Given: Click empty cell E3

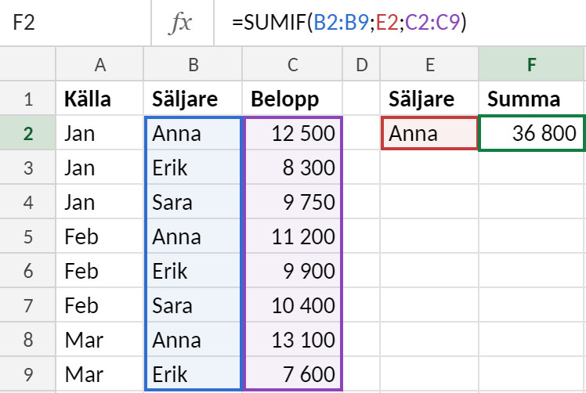Looking at the screenshot, I should click(x=429, y=168).
